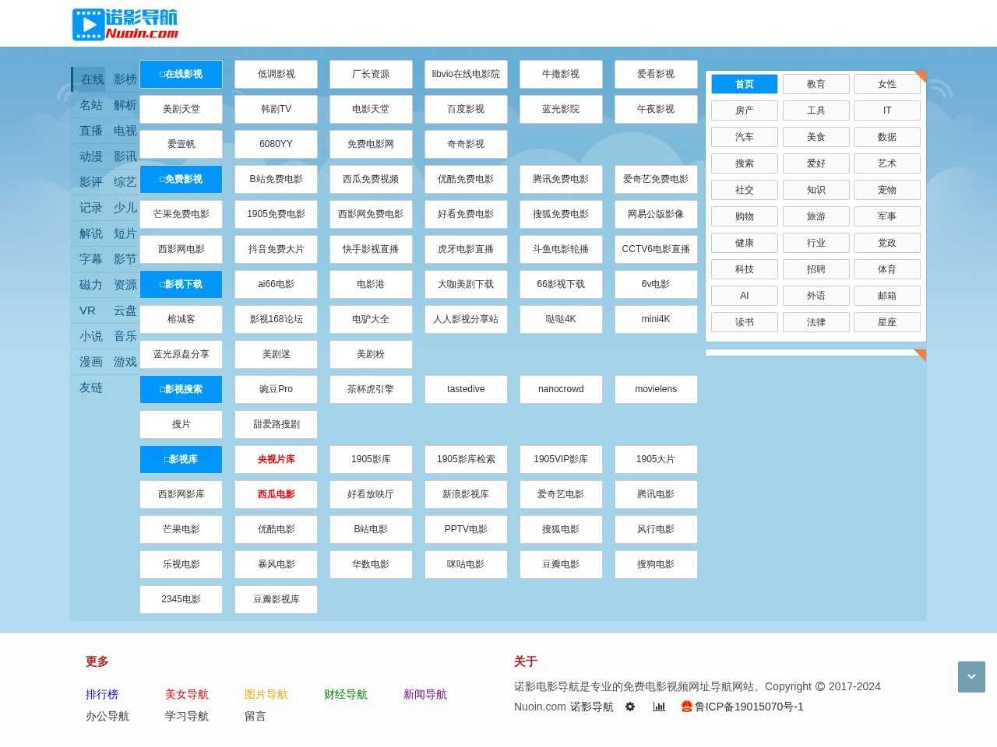Open 学习导航 in the footer
Screen dimensions: 997x747
pyautogui.click(x=187, y=716)
